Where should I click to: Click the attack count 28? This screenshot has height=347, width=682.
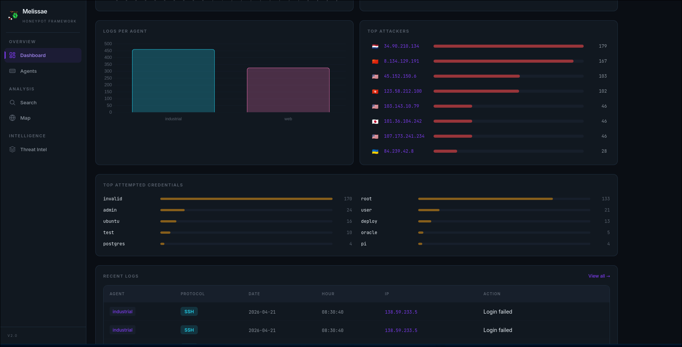point(604,151)
